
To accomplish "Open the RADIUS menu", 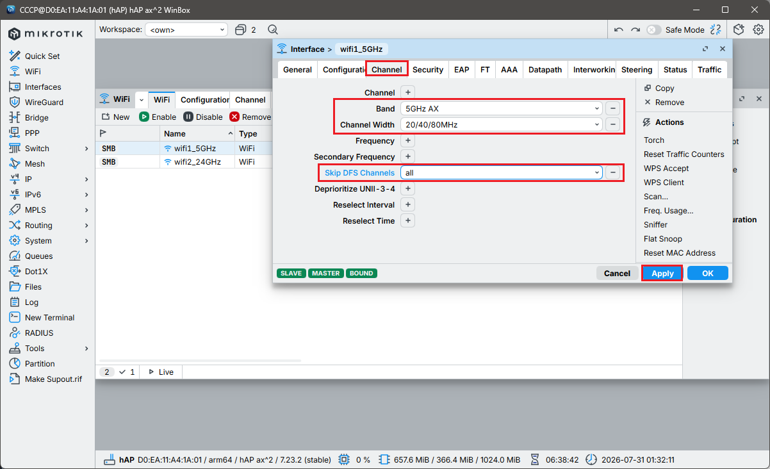I will (x=39, y=333).
